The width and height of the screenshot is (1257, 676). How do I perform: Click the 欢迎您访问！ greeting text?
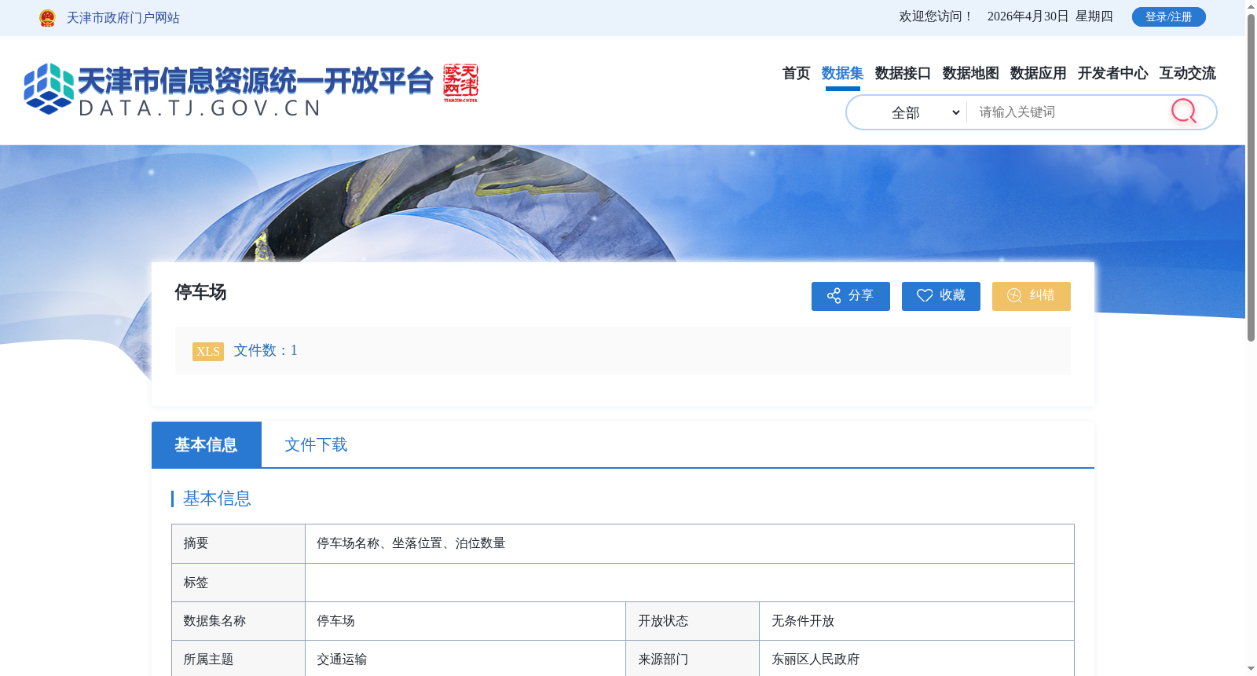(936, 16)
